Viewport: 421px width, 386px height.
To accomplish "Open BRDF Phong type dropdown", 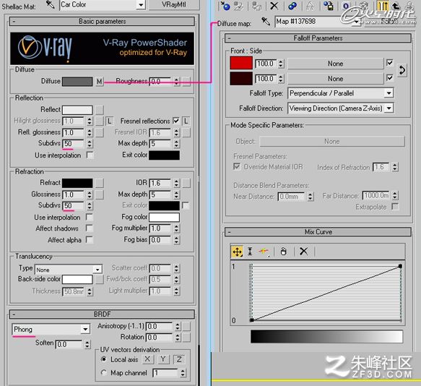I will (85, 330).
